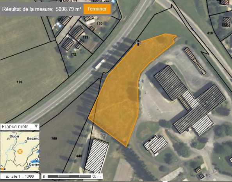The width and height of the screenshot is (232, 182).
Task: Select parcel 172 near the road
Action: pyautogui.click(x=73, y=55)
